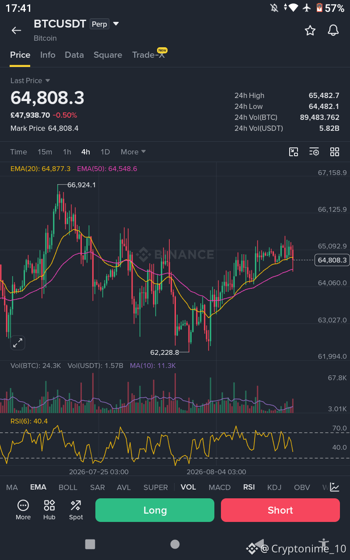Select the Time chart interval
The height and width of the screenshot is (560, 350).
click(x=18, y=152)
